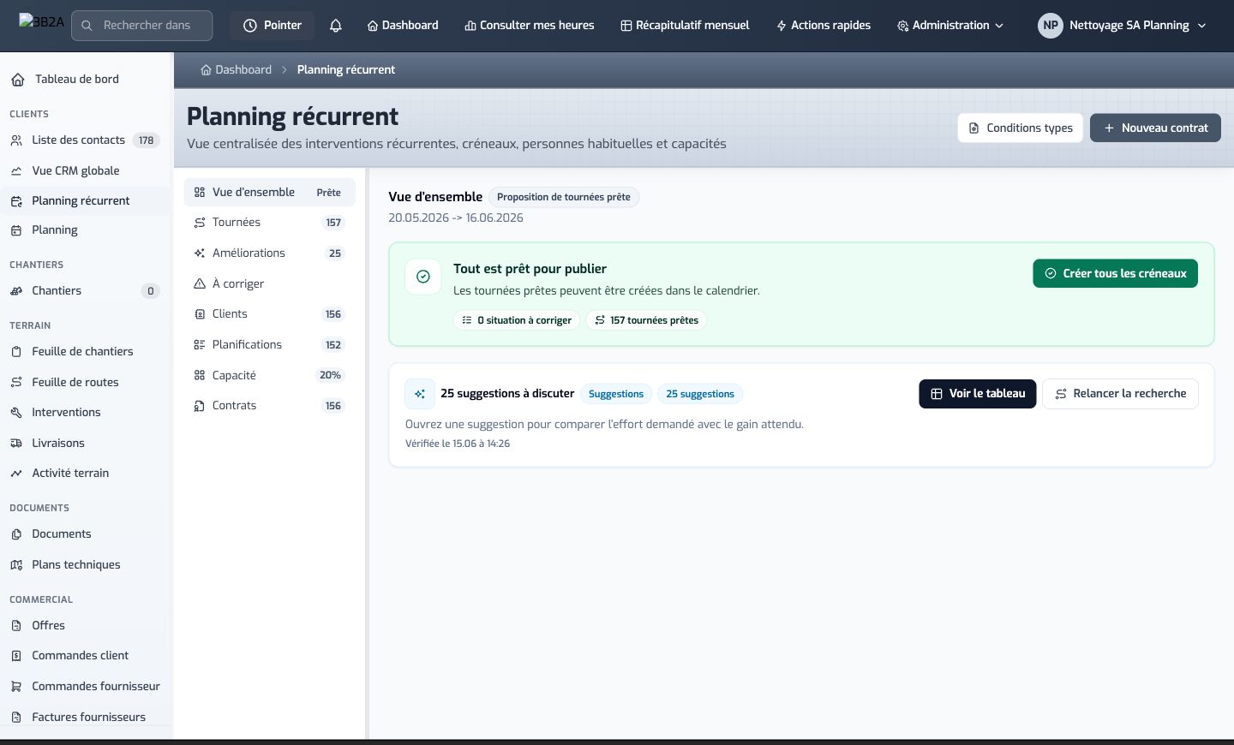Open Actions rapides menu
This screenshot has width=1234, height=745.
pyautogui.click(x=824, y=26)
